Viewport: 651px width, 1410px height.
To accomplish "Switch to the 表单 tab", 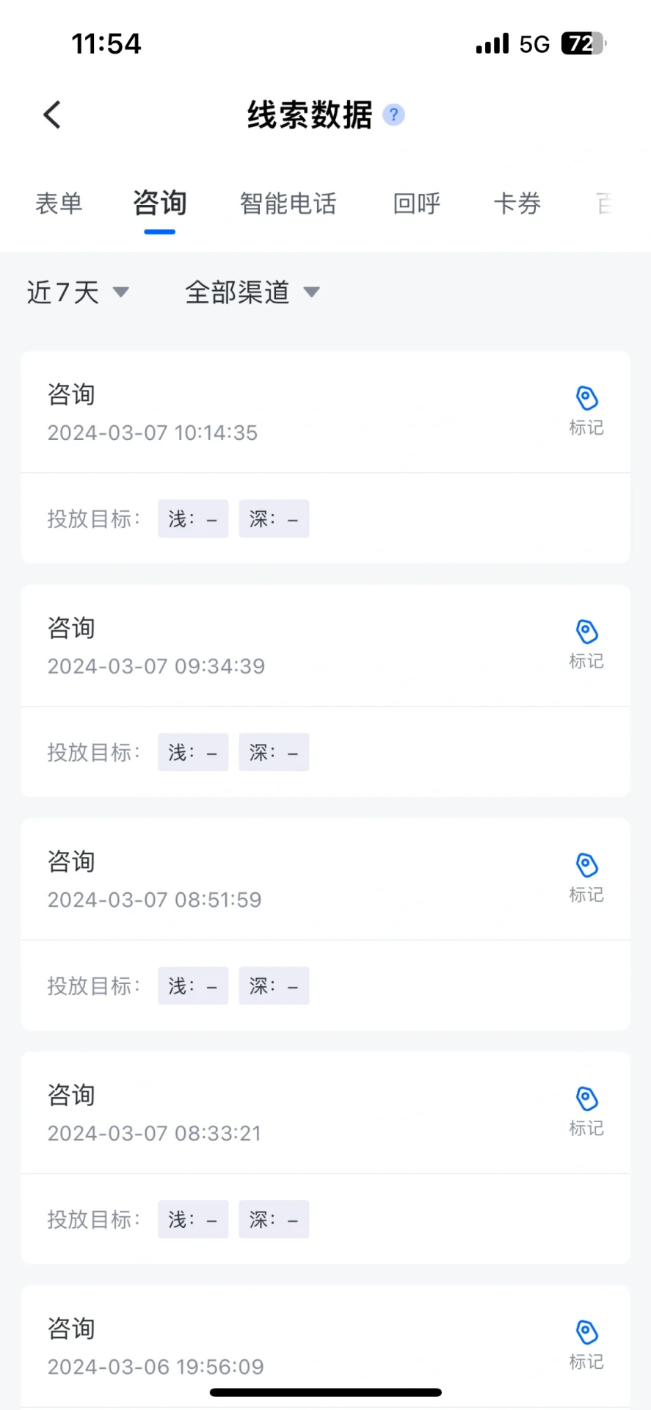I will [59, 203].
